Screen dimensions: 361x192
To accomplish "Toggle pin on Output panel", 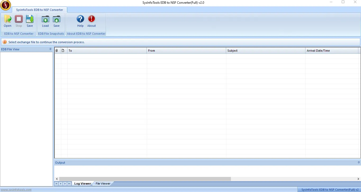I will click(359, 163).
